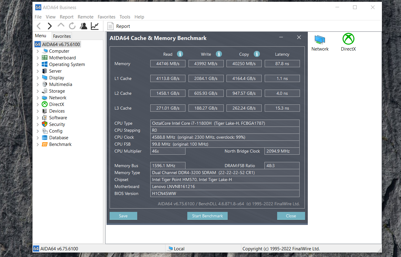Open the File menu
The height and width of the screenshot is (257, 401).
[x=38, y=17]
